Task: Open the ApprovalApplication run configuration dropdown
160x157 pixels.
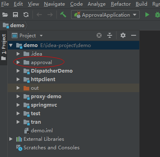Action: (105, 15)
